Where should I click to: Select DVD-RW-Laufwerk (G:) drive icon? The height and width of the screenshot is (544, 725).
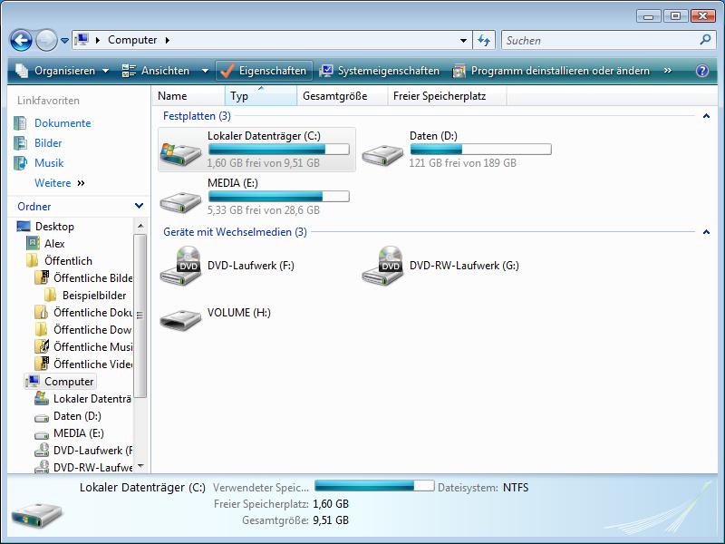(x=382, y=267)
